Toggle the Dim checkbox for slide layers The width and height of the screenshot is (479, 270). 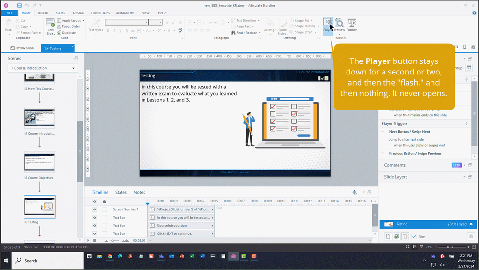click(414, 236)
